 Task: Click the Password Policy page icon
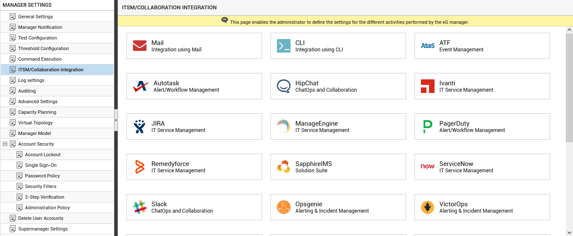[20, 176]
